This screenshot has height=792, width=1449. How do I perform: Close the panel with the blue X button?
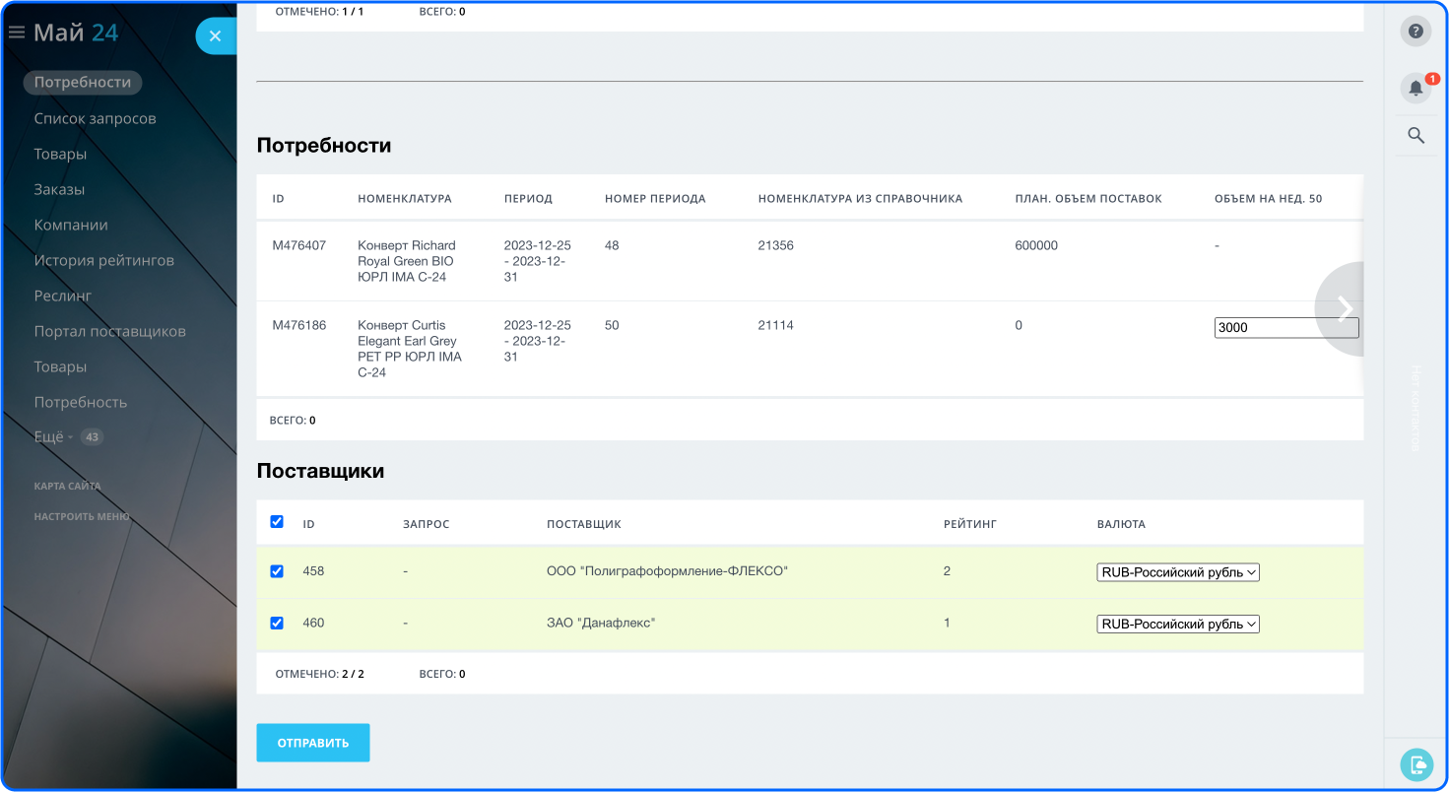[x=216, y=36]
